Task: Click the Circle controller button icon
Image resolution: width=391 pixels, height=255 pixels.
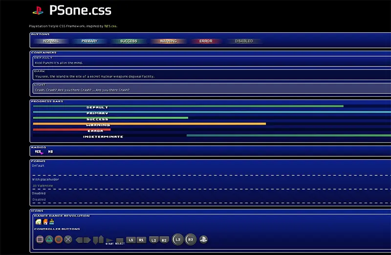Action: (59, 239)
